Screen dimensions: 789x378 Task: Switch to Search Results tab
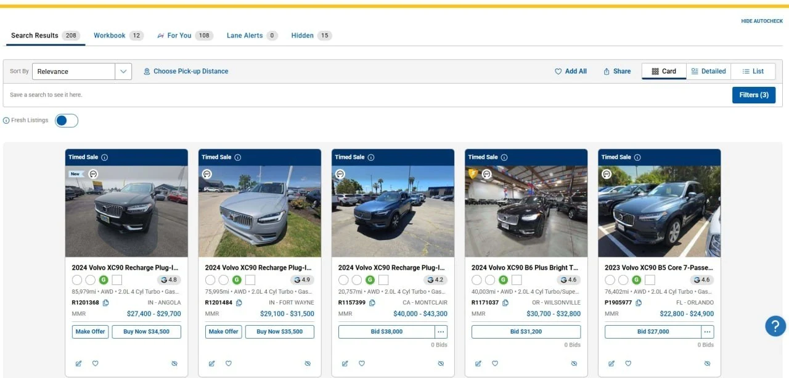(45, 36)
